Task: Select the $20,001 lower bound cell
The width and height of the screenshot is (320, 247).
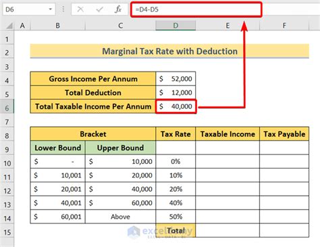Action: click(58, 189)
